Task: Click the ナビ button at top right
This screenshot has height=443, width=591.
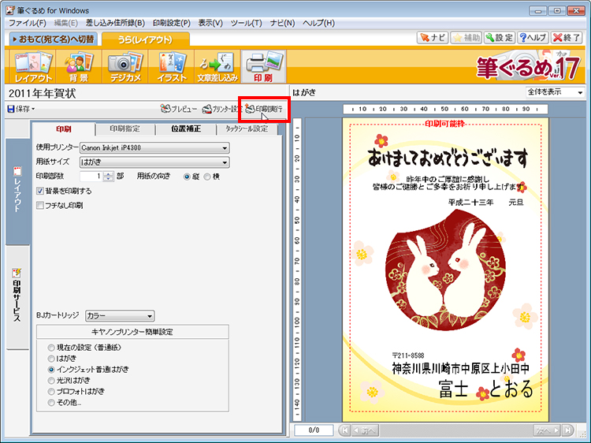Action: point(433,38)
